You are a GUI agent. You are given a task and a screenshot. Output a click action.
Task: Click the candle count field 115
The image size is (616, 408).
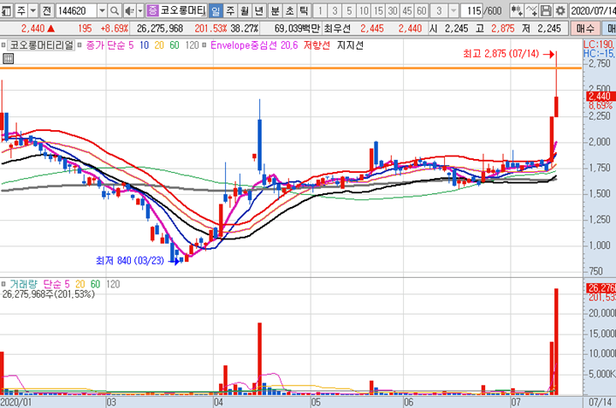pyautogui.click(x=473, y=11)
